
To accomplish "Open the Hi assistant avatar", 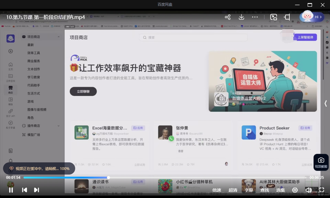I will [x=312, y=16].
